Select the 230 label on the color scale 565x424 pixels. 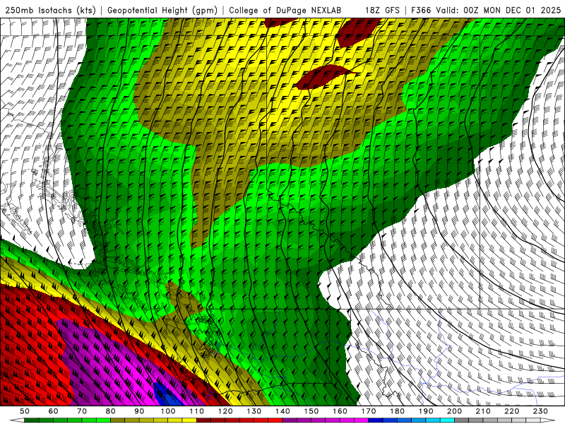[x=540, y=411]
